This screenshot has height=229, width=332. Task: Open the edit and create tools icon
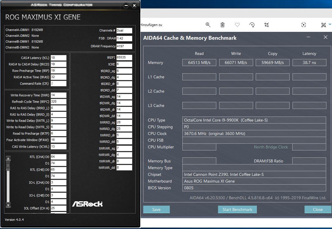tap(323, 25)
